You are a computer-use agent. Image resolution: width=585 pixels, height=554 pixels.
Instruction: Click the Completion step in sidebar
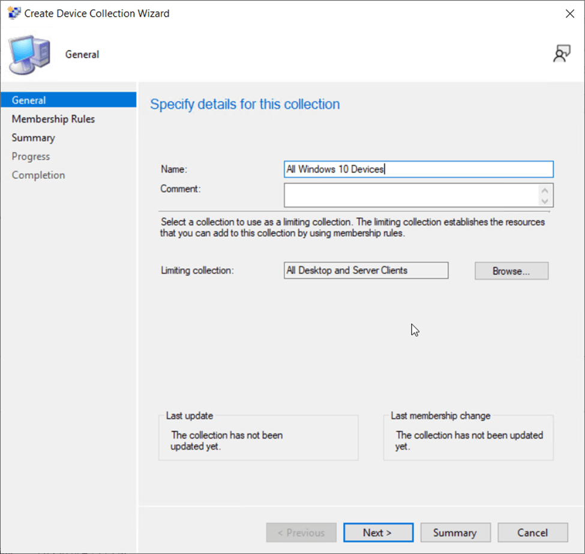click(38, 175)
